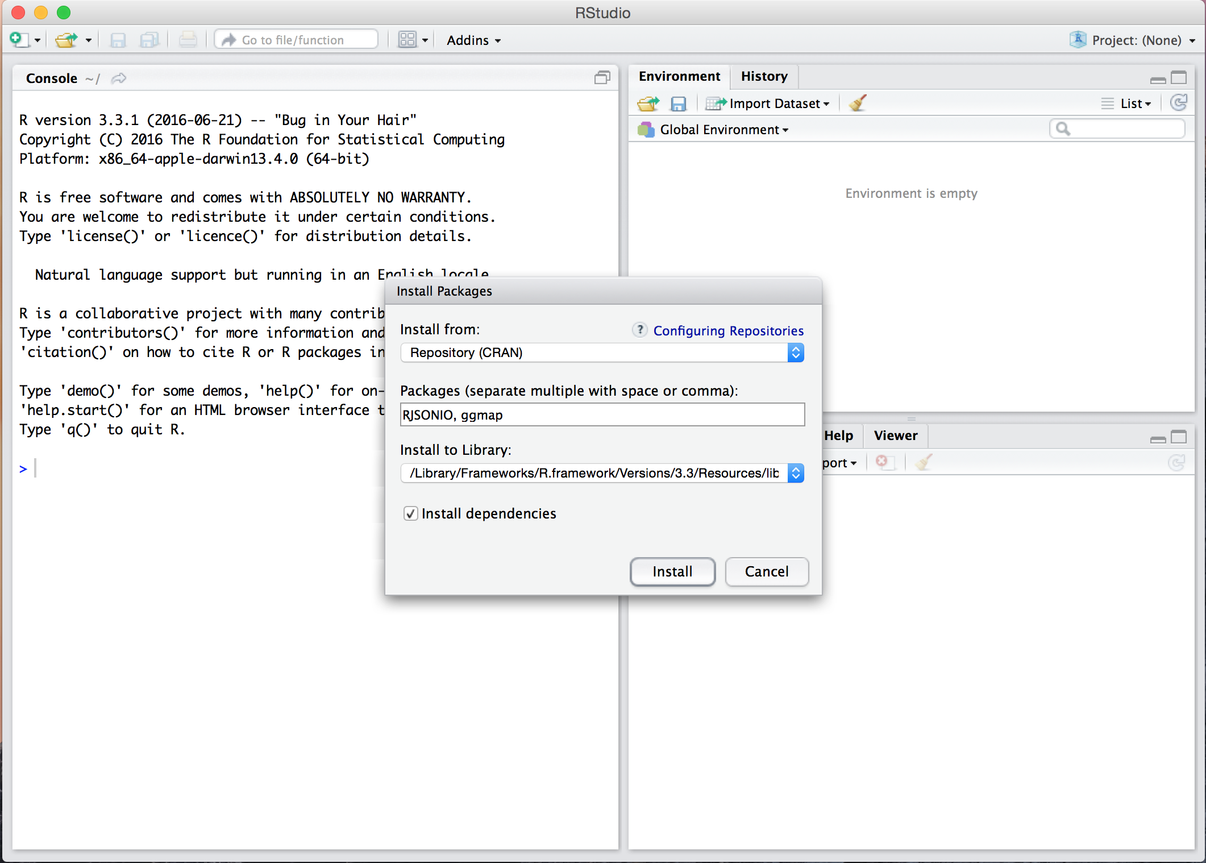Screen dimensions: 1206x863
Task: Open the Global Environment dropdown
Action: click(x=724, y=130)
